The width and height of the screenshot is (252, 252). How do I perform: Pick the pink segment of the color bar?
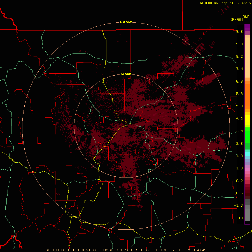tap(247, 170)
